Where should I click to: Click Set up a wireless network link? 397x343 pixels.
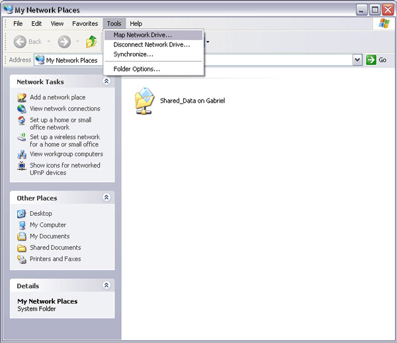coord(65,140)
